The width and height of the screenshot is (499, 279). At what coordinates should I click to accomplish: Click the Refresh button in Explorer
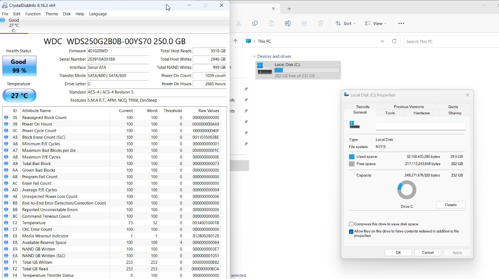[394, 41]
